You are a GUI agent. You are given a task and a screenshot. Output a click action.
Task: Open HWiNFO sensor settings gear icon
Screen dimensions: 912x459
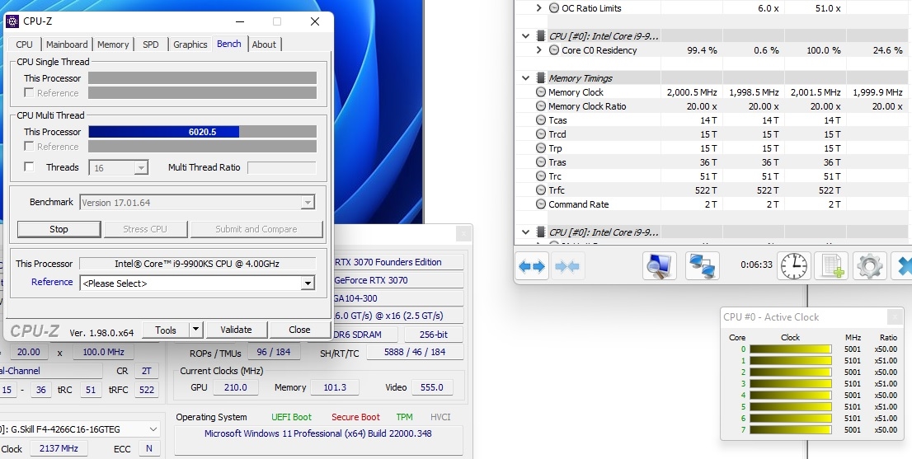click(870, 266)
